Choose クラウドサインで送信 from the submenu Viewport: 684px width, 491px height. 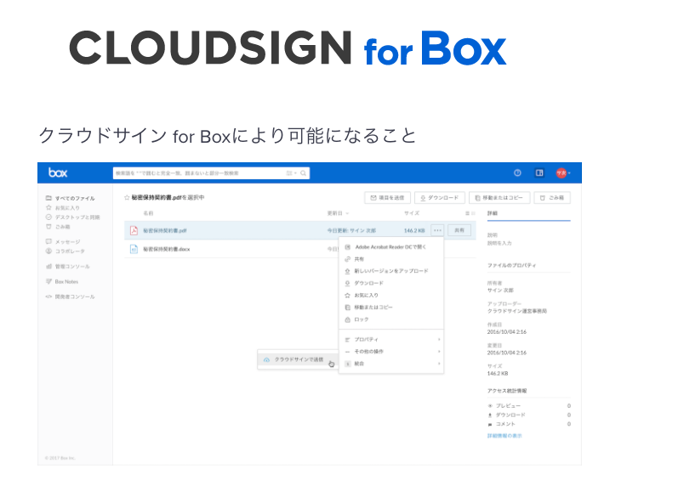coord(299,360)
